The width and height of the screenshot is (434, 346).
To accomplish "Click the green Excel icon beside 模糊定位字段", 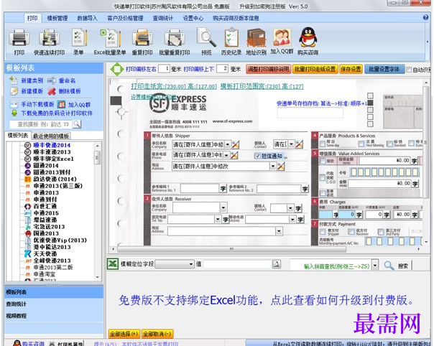I will (x=113, y=264).
